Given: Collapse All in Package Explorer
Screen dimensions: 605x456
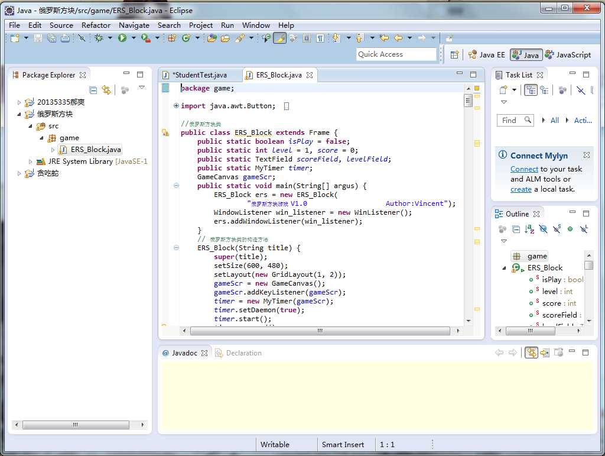Looking at the screenshot, I should pos(93,90).
